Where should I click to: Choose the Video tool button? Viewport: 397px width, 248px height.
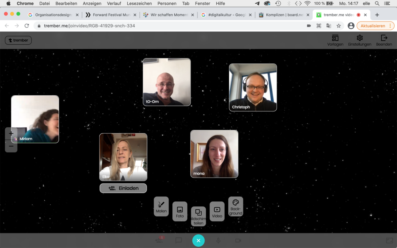point(217,211)
